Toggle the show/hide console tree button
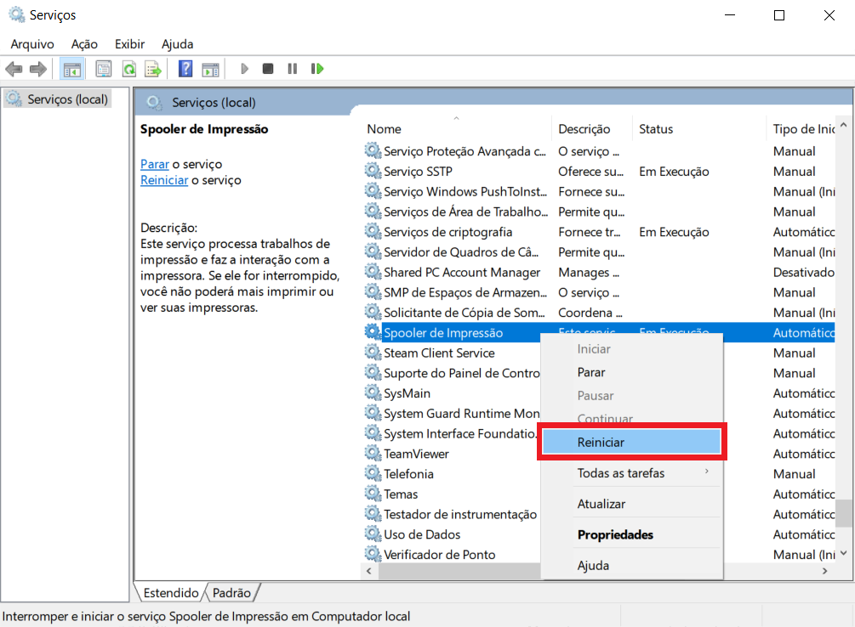 pyautogui.click(x=72, y=69)
